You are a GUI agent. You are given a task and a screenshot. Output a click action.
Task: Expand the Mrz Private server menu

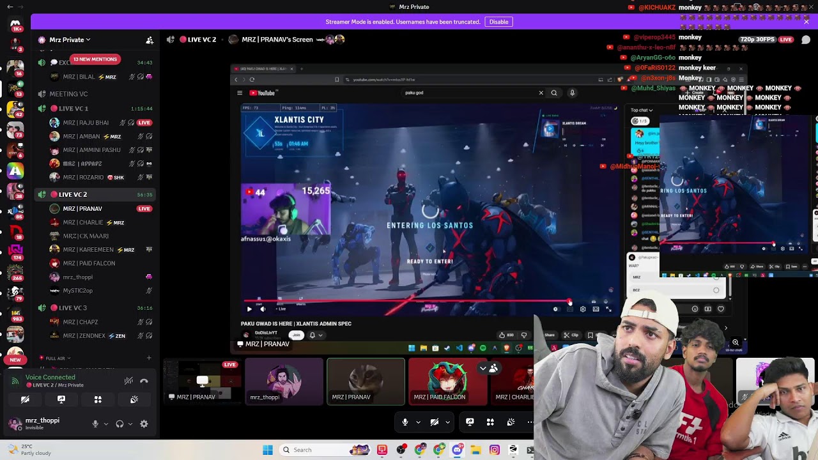[x=70, y=40]
